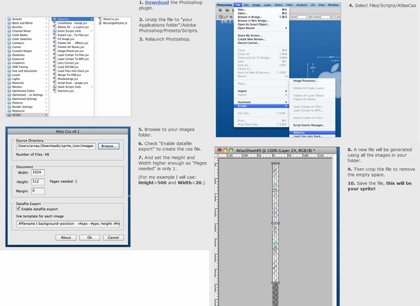Choose AtlasCss in the Scripts submenu
The width and height of the screenshot is (420, 306).
click(x=312, y=133)
